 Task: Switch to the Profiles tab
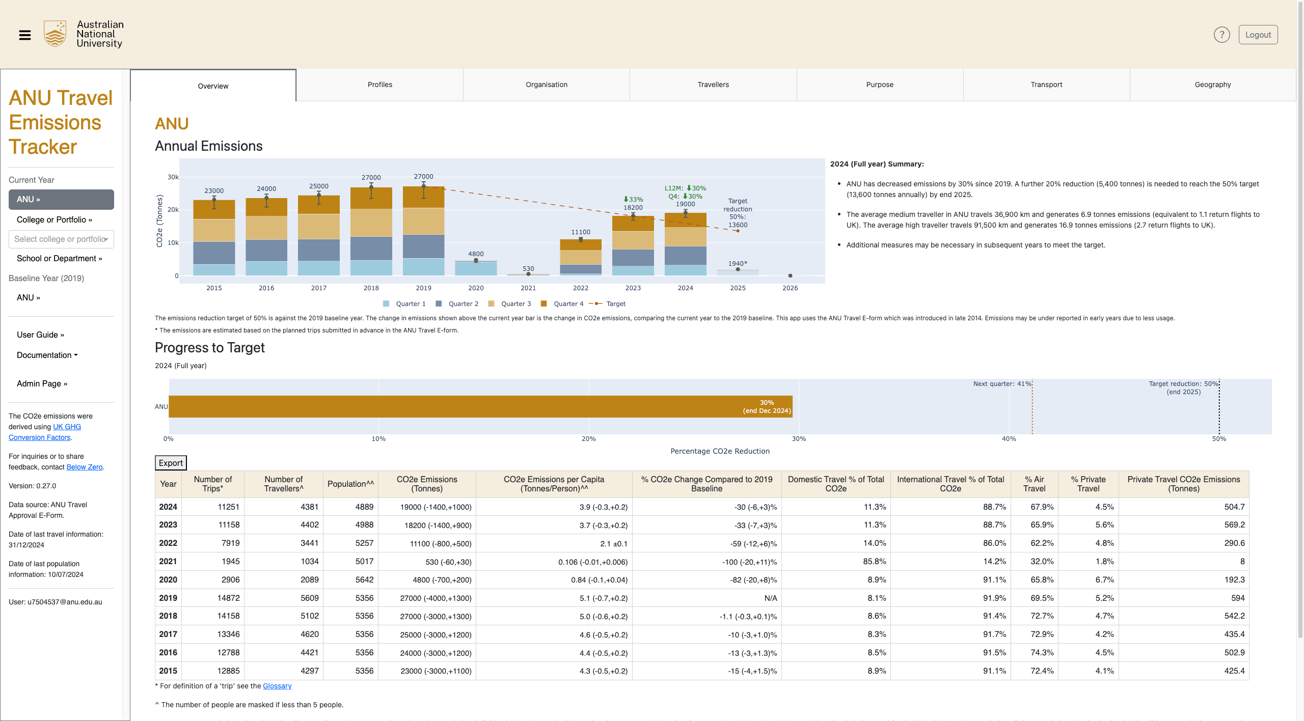pyautogui.click(x=380, y=85)
